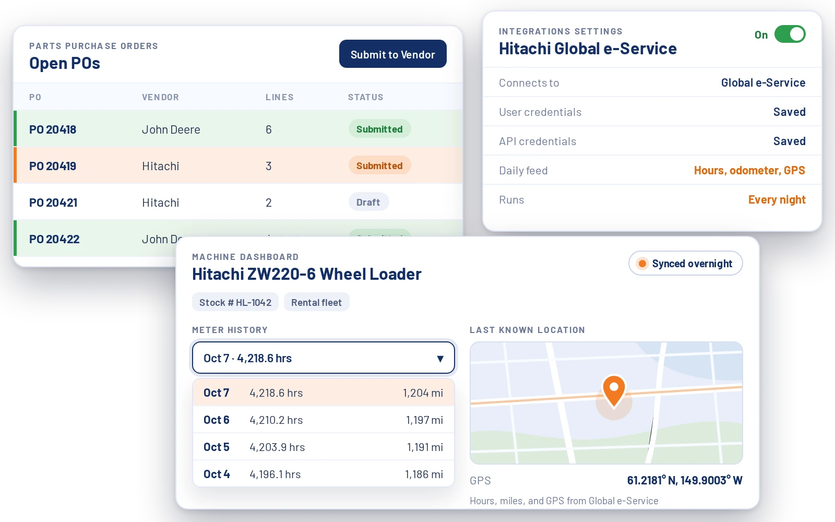Click the Global e-Service connection value

point(763,82)
